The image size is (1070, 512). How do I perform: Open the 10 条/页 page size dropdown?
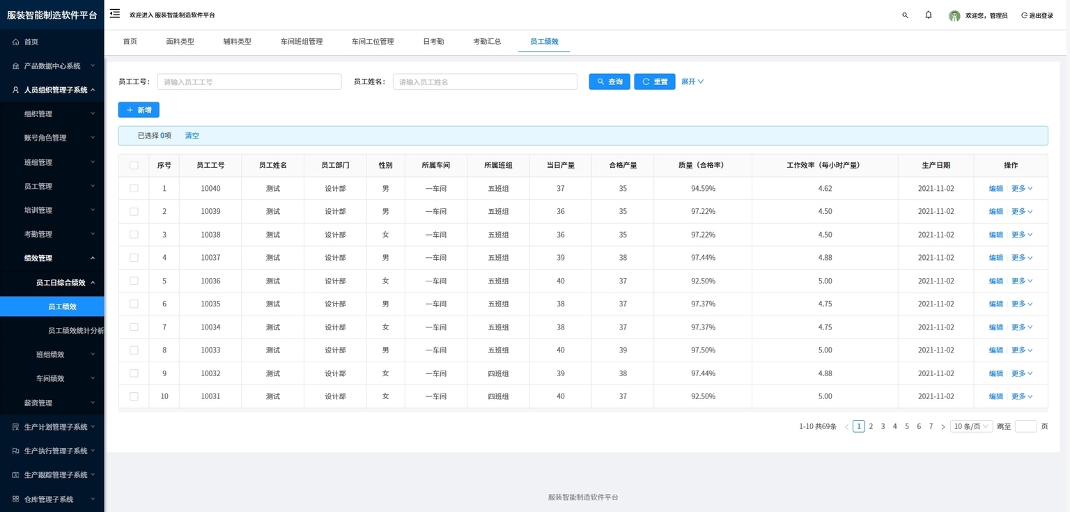[x=971, y=426]
